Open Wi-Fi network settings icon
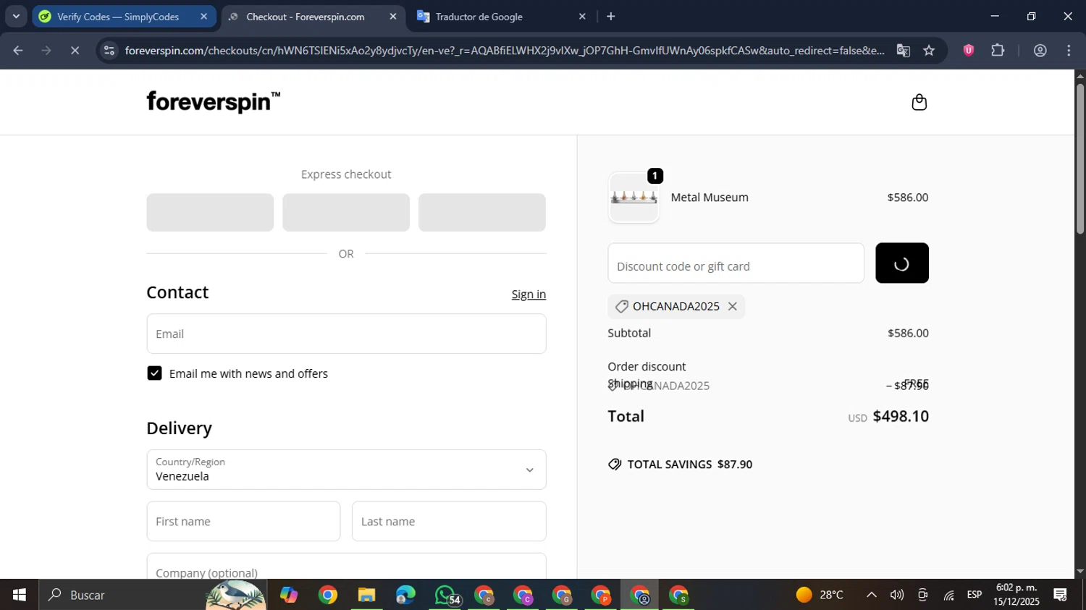1086x610 pixels. pyautogui.click(x=948, y=595)
